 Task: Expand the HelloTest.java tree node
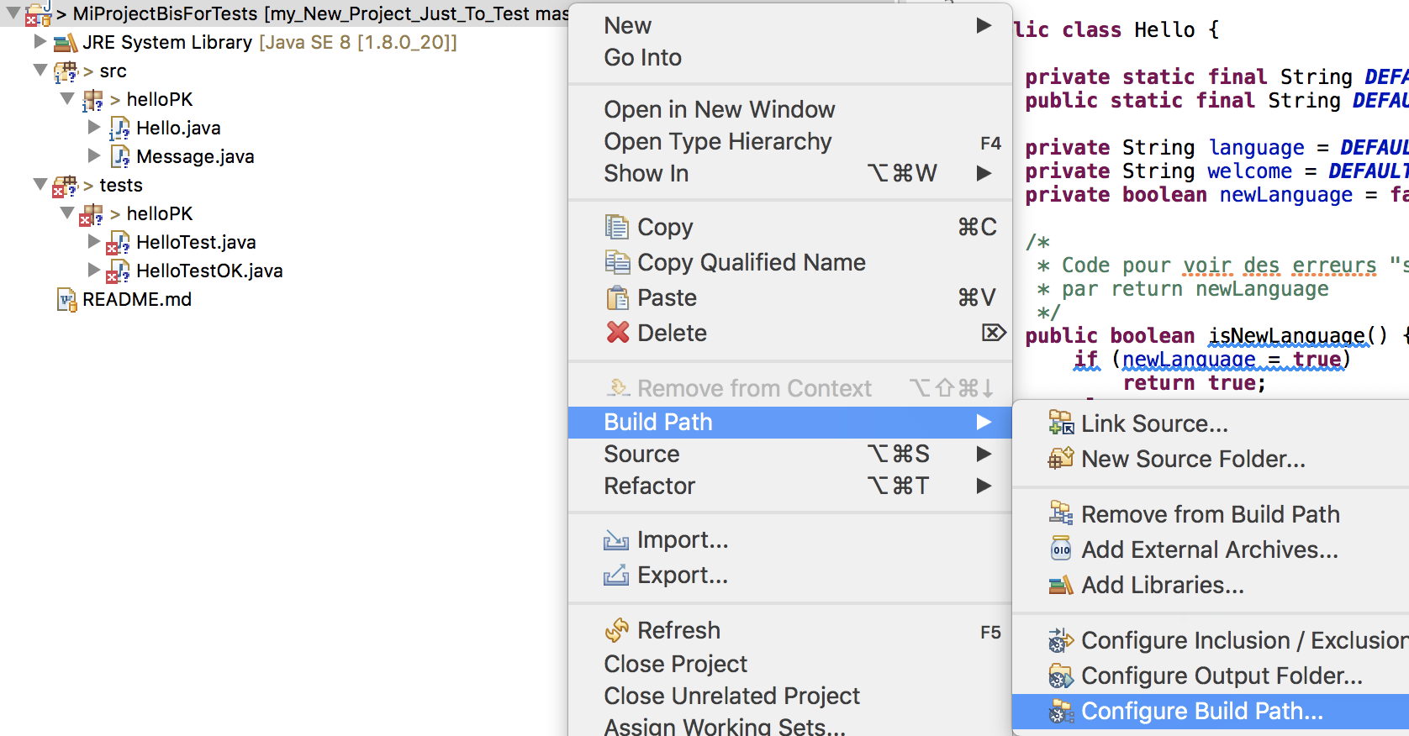click(x=93, y=241)
